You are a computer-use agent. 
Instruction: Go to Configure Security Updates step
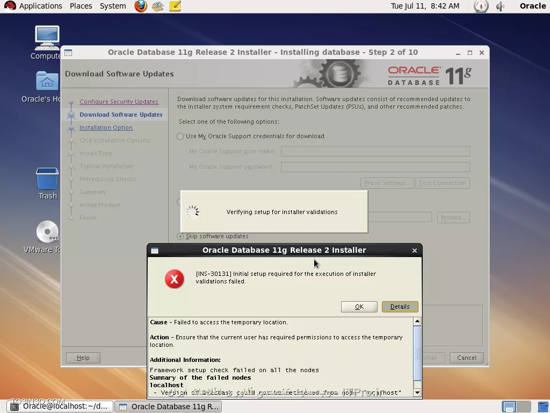click(119, 102)
